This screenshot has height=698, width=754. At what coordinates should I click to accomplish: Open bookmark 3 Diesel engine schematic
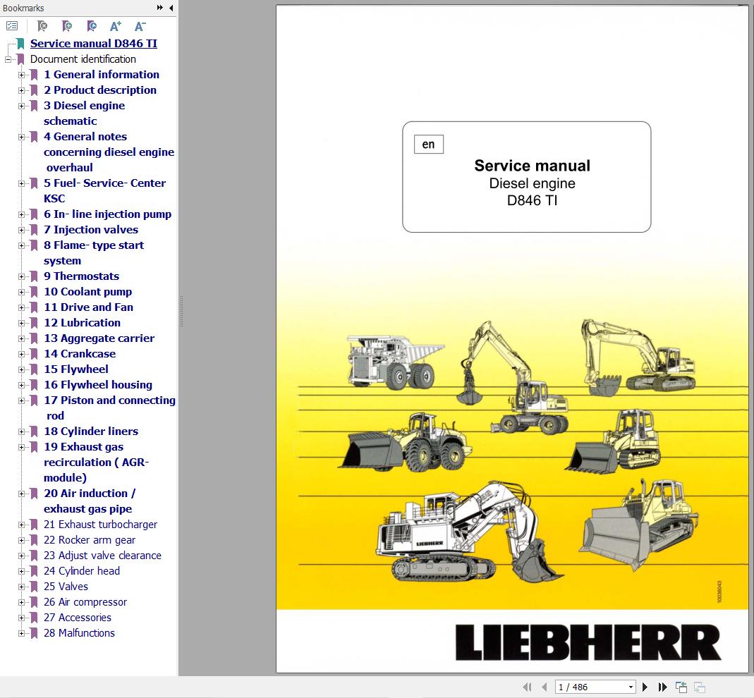coord(85,114)
